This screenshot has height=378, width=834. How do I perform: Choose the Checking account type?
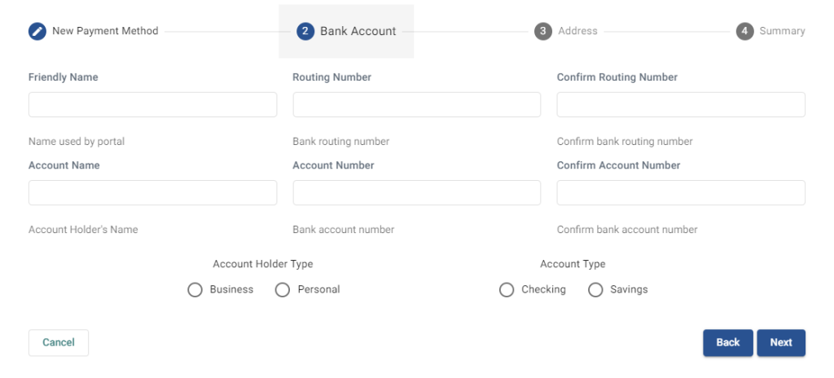507,290
